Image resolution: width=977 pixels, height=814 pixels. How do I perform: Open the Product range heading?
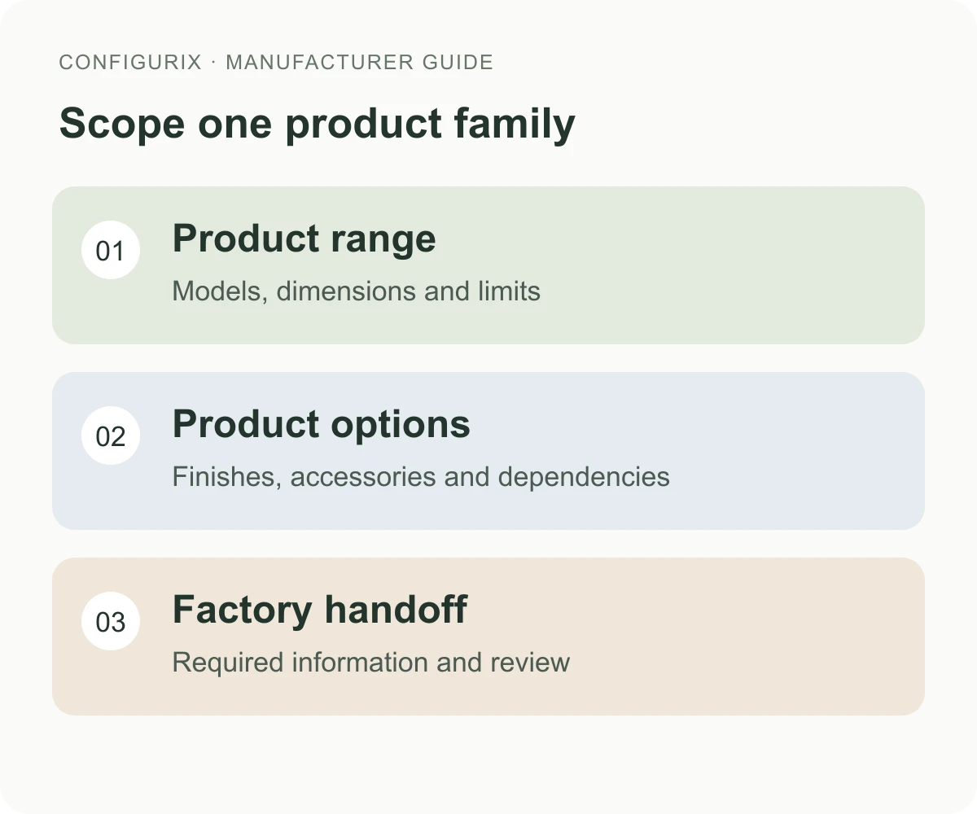pyautogui.click(x=304, y=239)
